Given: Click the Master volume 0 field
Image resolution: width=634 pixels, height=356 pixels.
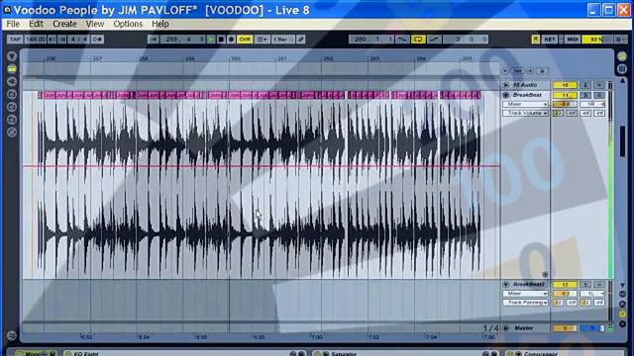Looking at the screenshot, I should click(x=565, y=328).
